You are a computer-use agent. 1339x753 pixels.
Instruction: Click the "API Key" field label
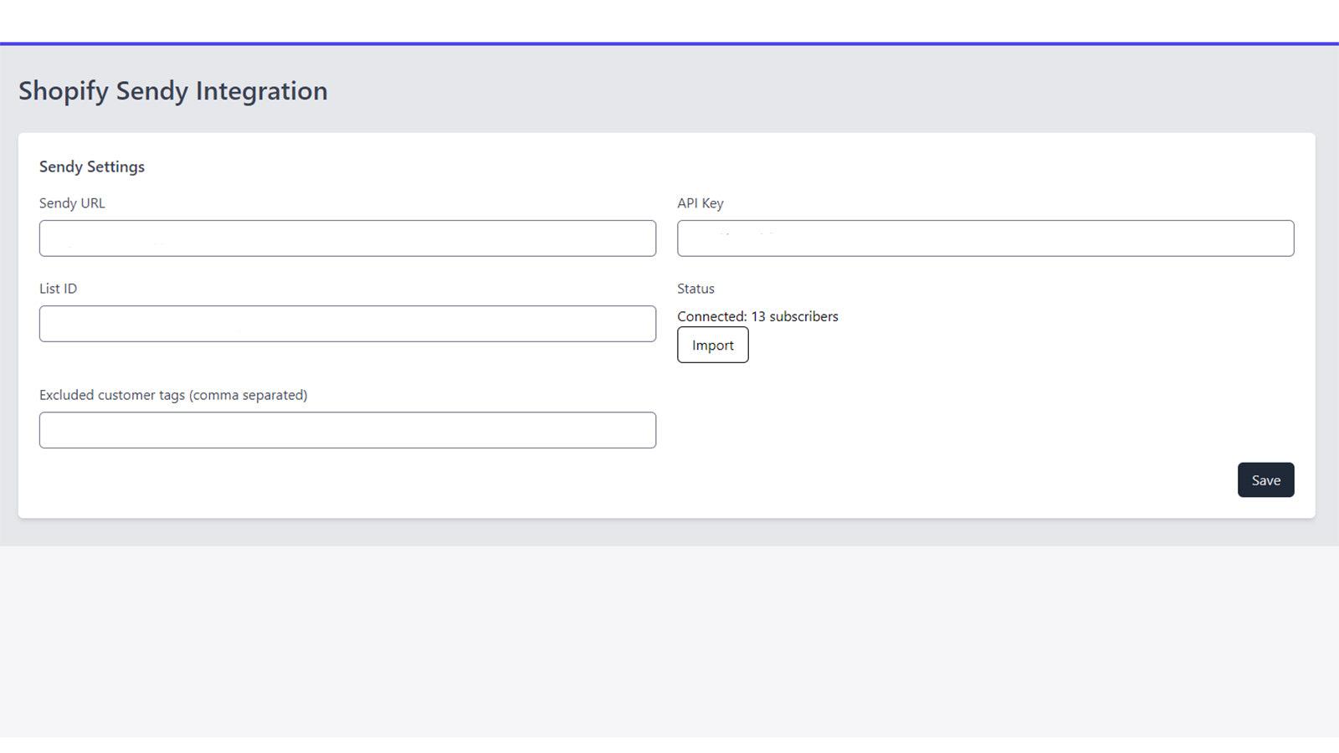click(700, 203)
